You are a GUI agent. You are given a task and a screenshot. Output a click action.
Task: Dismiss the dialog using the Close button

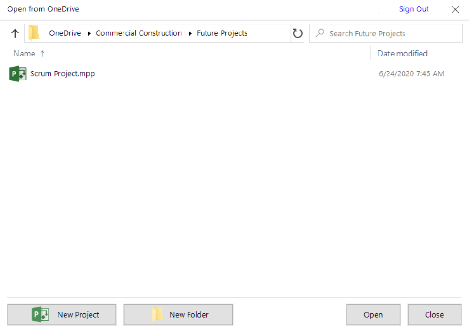(434, 315)
